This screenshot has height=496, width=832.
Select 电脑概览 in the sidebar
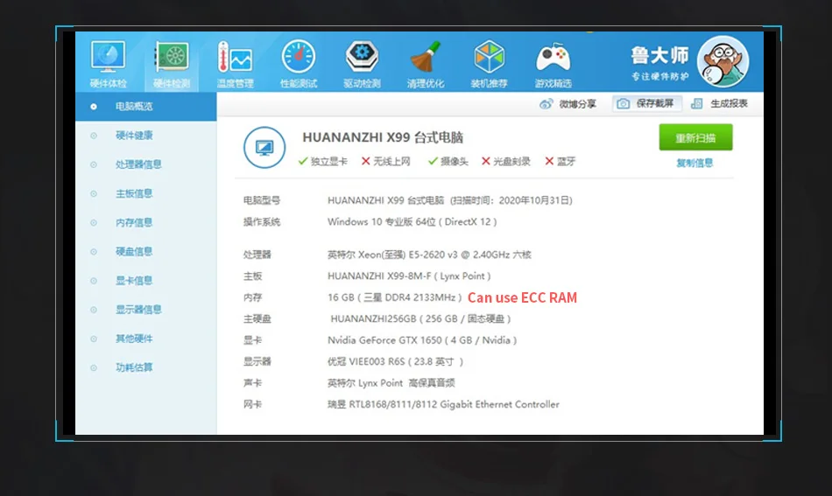pos(146,107)
